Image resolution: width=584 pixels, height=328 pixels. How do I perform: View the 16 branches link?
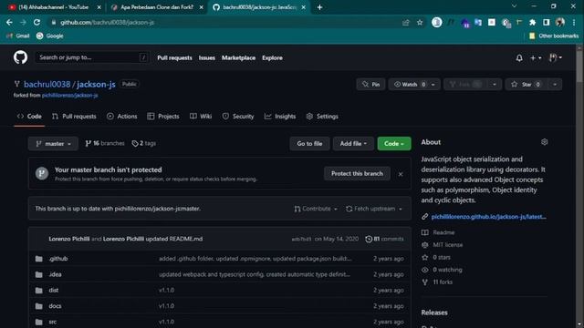tap(105, 143)
